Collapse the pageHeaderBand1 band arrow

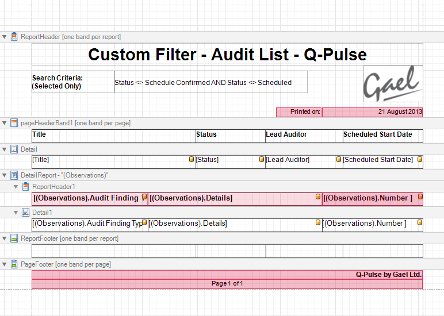pyautogui.click(x=4, y=123)
